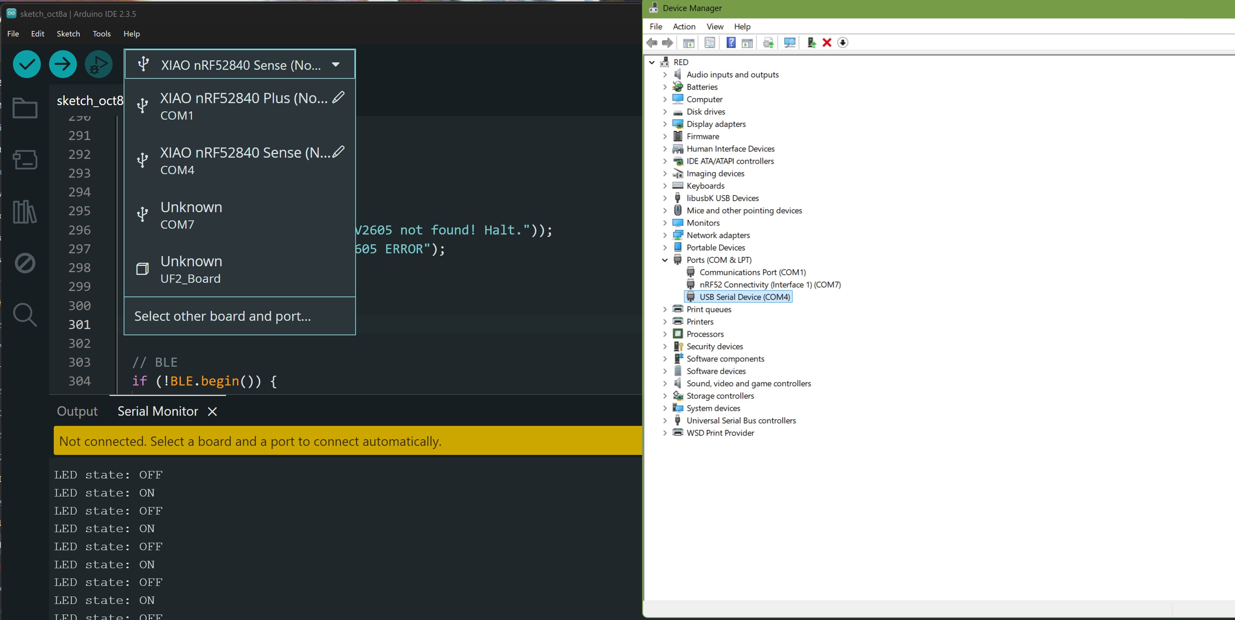
Task: Click the red X uninstall device icon
Action: tap(826, 43)
